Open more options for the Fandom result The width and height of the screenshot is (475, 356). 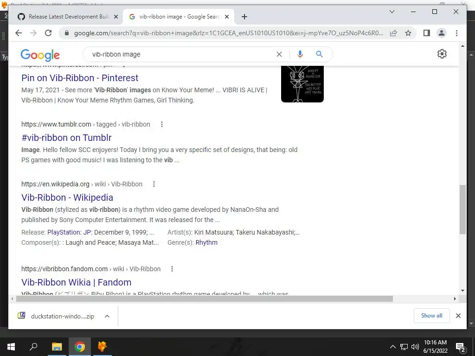click(172, 269)
